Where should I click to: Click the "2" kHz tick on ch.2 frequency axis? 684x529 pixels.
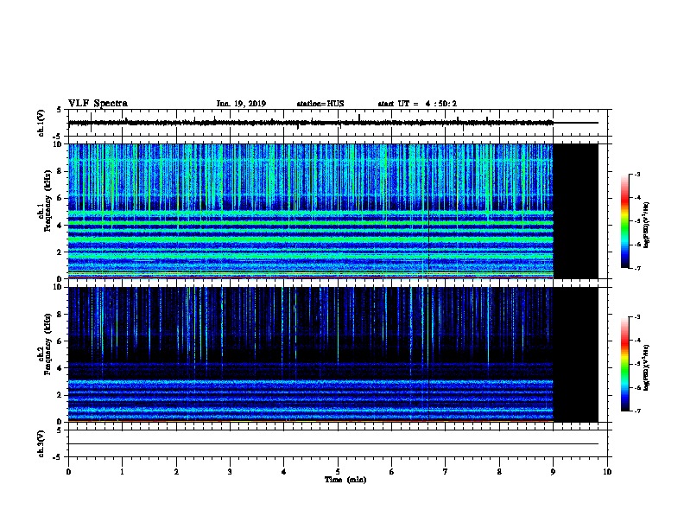pyautogui.click(x=59, y=395)
